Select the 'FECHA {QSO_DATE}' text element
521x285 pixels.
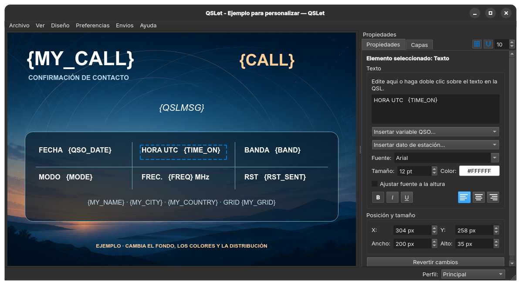75,150
